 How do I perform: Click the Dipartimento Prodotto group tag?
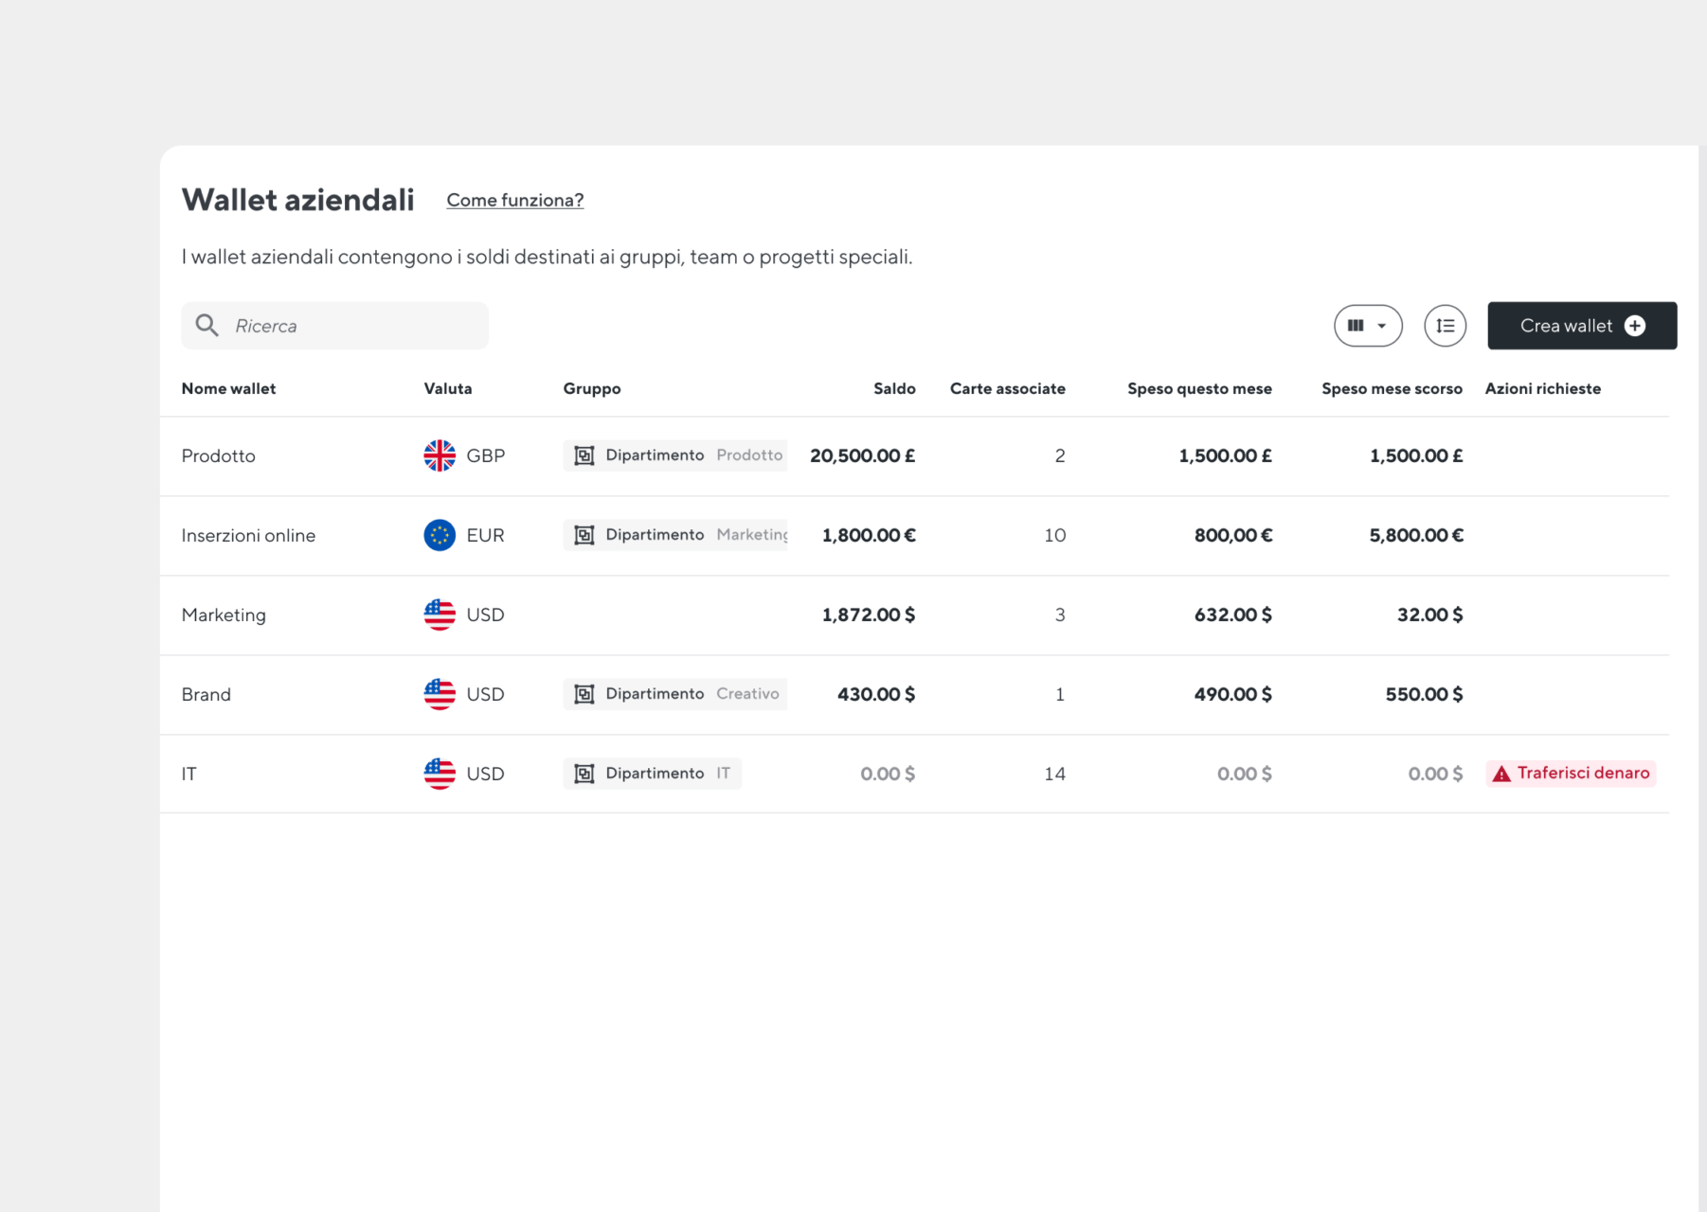tap(675, 455)
